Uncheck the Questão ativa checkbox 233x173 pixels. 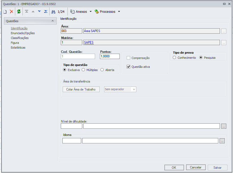(129, 67)
